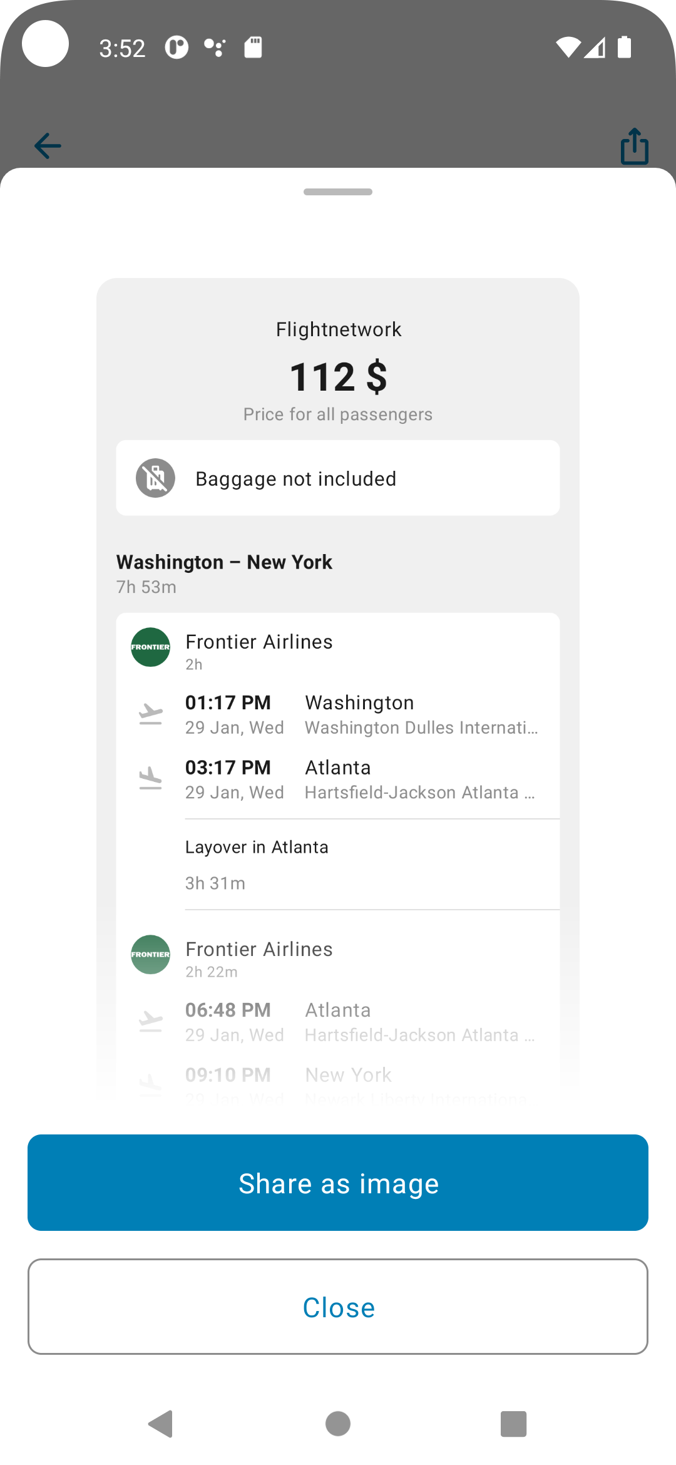The height and width of the screenshot is (1465, 676).
Task: Tap the back arrow icon
Action: coord(48,146)
